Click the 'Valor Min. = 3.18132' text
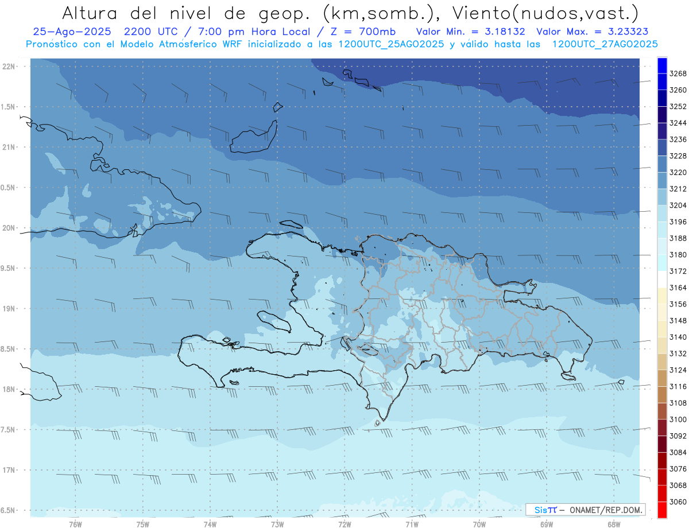Image resolution: width=689 pixels, height=532 pixels. (470, 32)
